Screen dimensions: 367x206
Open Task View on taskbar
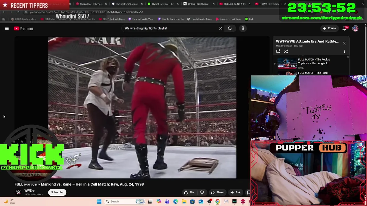coord(150,201)
